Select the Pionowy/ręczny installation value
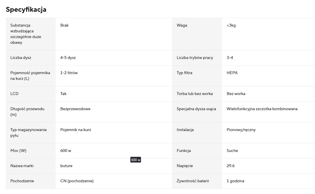 pos(241,130)
